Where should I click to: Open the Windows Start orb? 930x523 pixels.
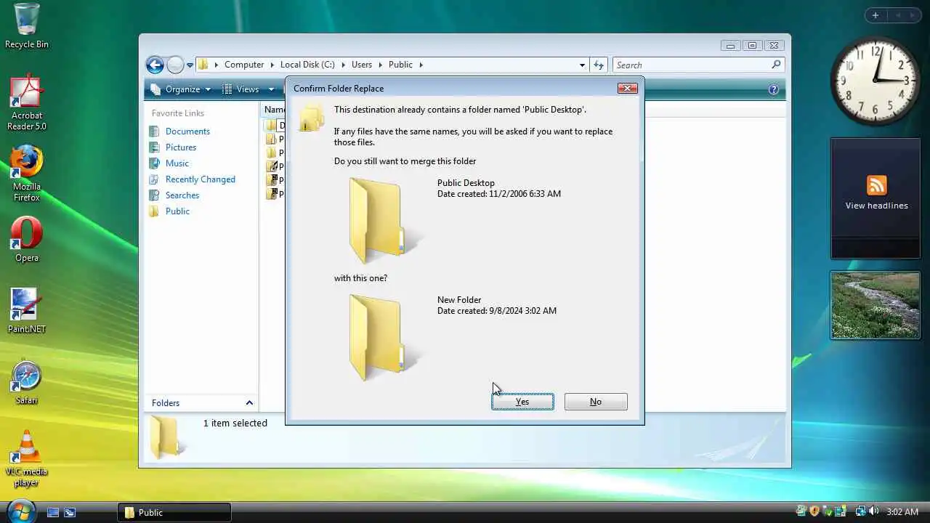tap(21, 511)
